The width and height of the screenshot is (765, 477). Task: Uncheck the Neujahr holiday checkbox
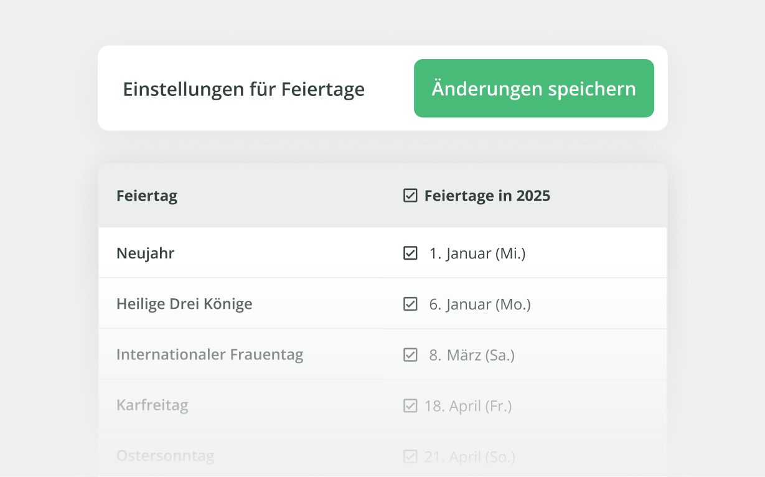[x=410, y=253]
